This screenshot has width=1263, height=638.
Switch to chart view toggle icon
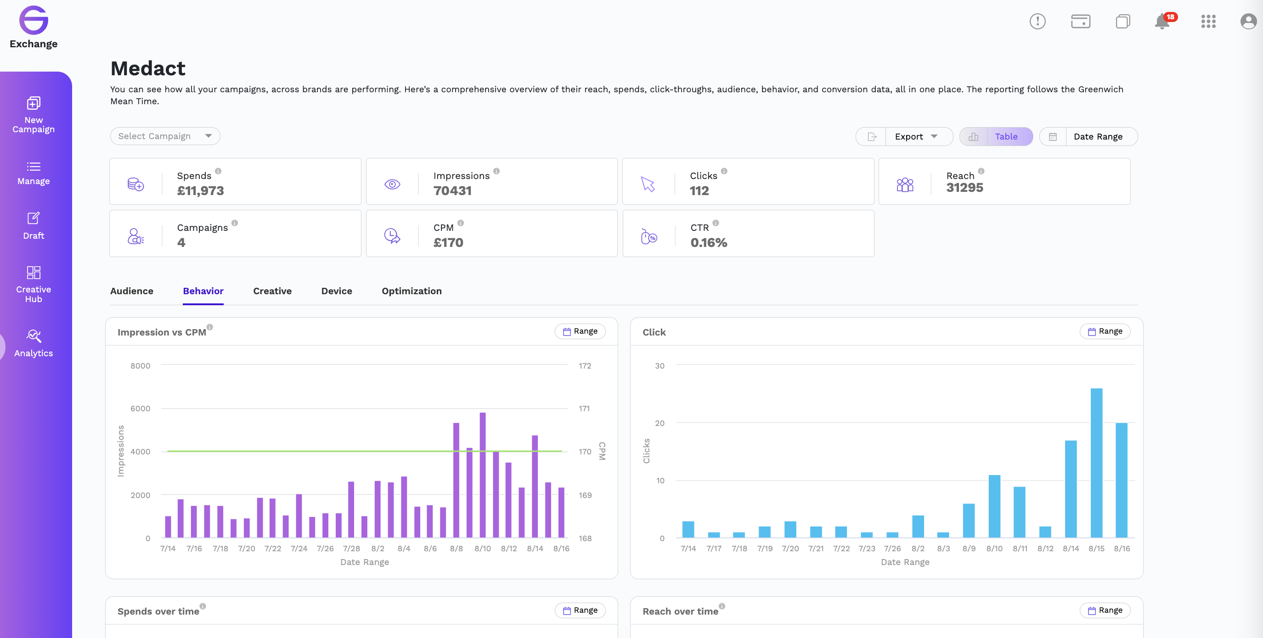point(973,137)
